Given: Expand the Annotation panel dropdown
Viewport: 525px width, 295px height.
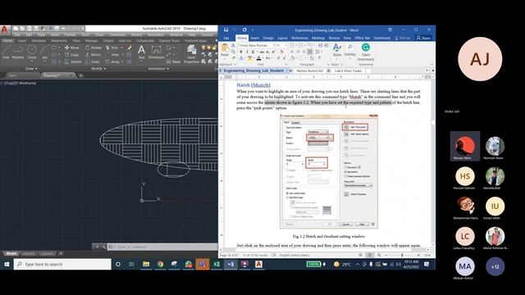Looking at the screenshot, I should pyautogui.click(x=158, y=69).
